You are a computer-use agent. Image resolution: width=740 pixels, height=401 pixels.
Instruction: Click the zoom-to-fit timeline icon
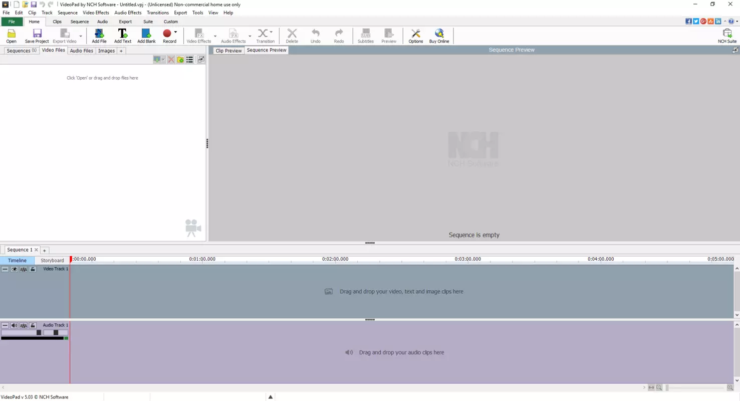pos(651,387)
